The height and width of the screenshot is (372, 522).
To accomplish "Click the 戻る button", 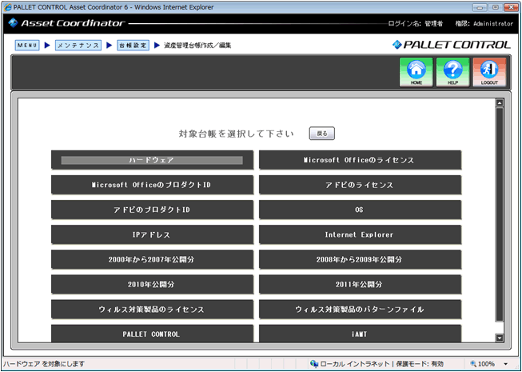I will [322, 134].
